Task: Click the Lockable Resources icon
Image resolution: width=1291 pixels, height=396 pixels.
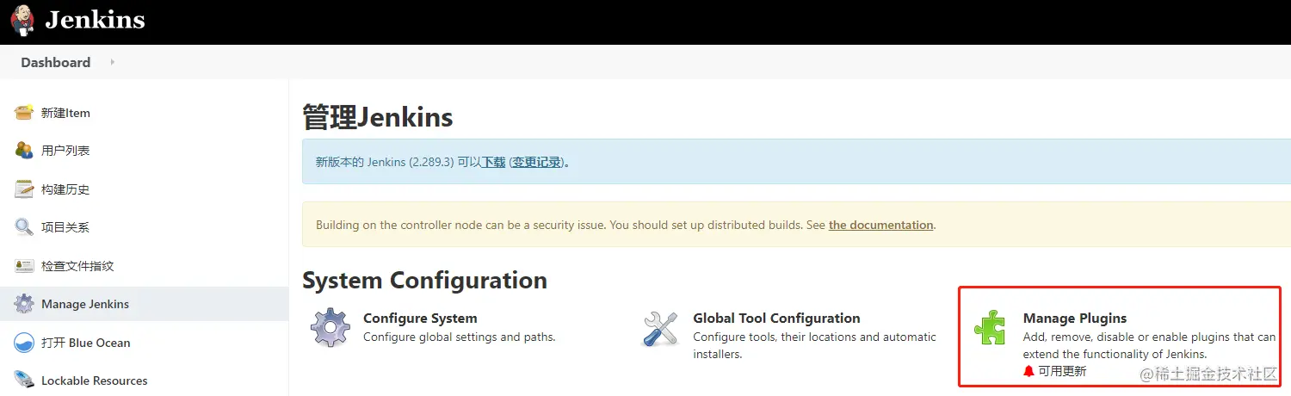Action: pyautogui.click(x=24, y=380)
